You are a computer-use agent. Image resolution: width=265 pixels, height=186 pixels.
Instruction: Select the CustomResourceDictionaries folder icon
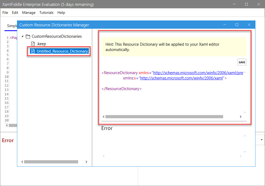tap(28, 36)
